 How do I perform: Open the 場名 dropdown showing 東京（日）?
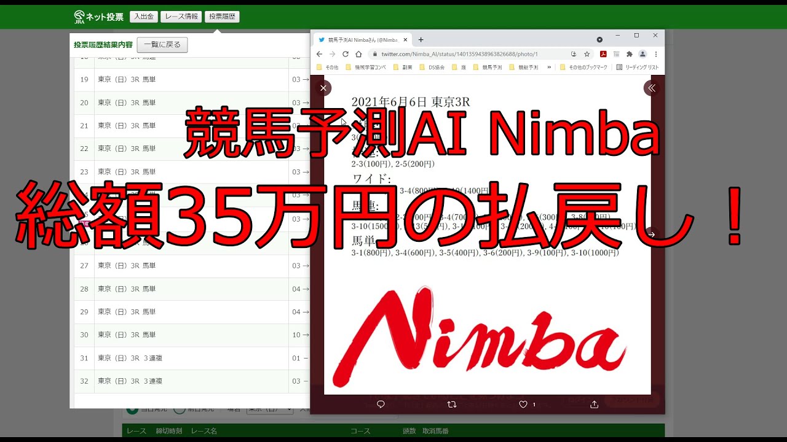[x=269, y=409]
